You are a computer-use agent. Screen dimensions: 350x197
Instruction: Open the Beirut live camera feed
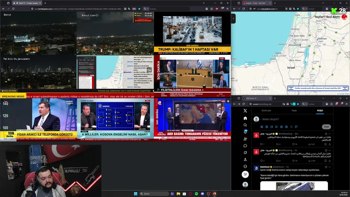click(38, 33)
